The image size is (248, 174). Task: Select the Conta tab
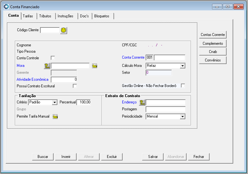pyautogui.click(x=14, y=15)
